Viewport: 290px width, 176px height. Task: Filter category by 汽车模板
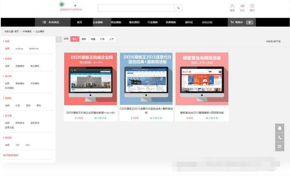click(35, 83)
